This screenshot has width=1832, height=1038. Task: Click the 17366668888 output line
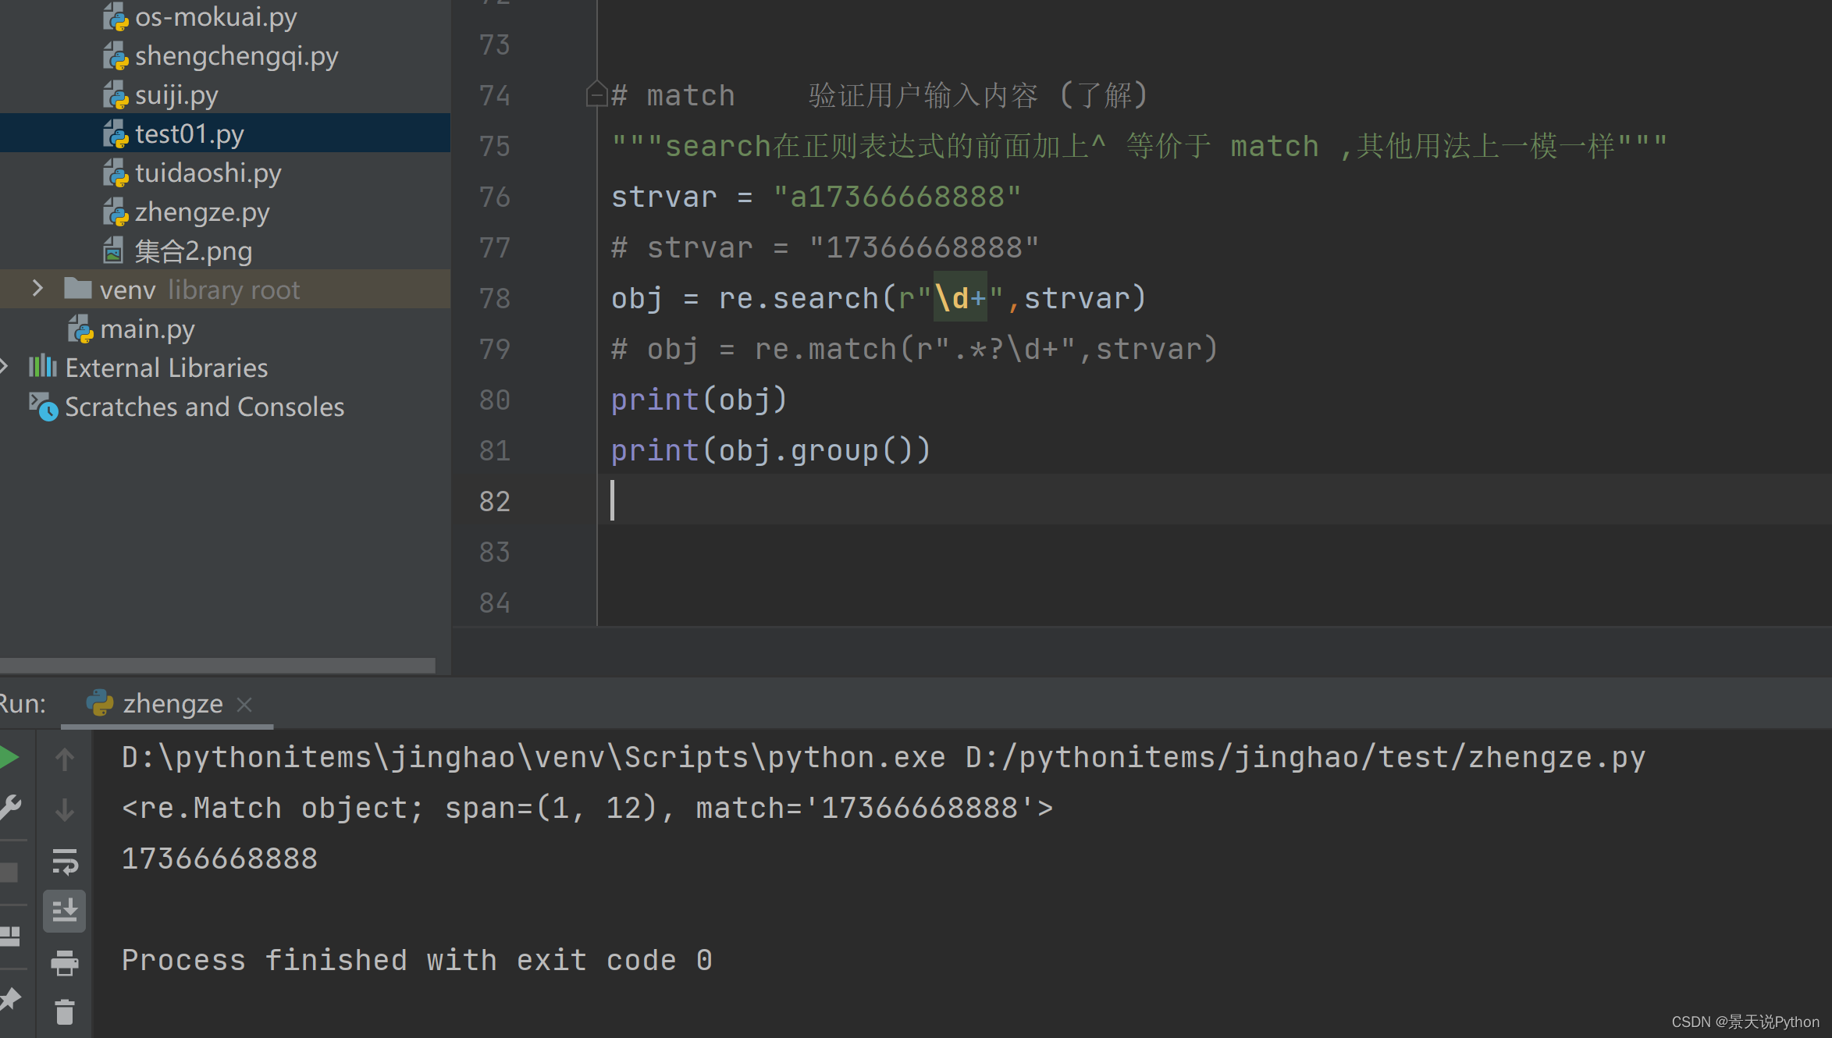click(219, 858)
